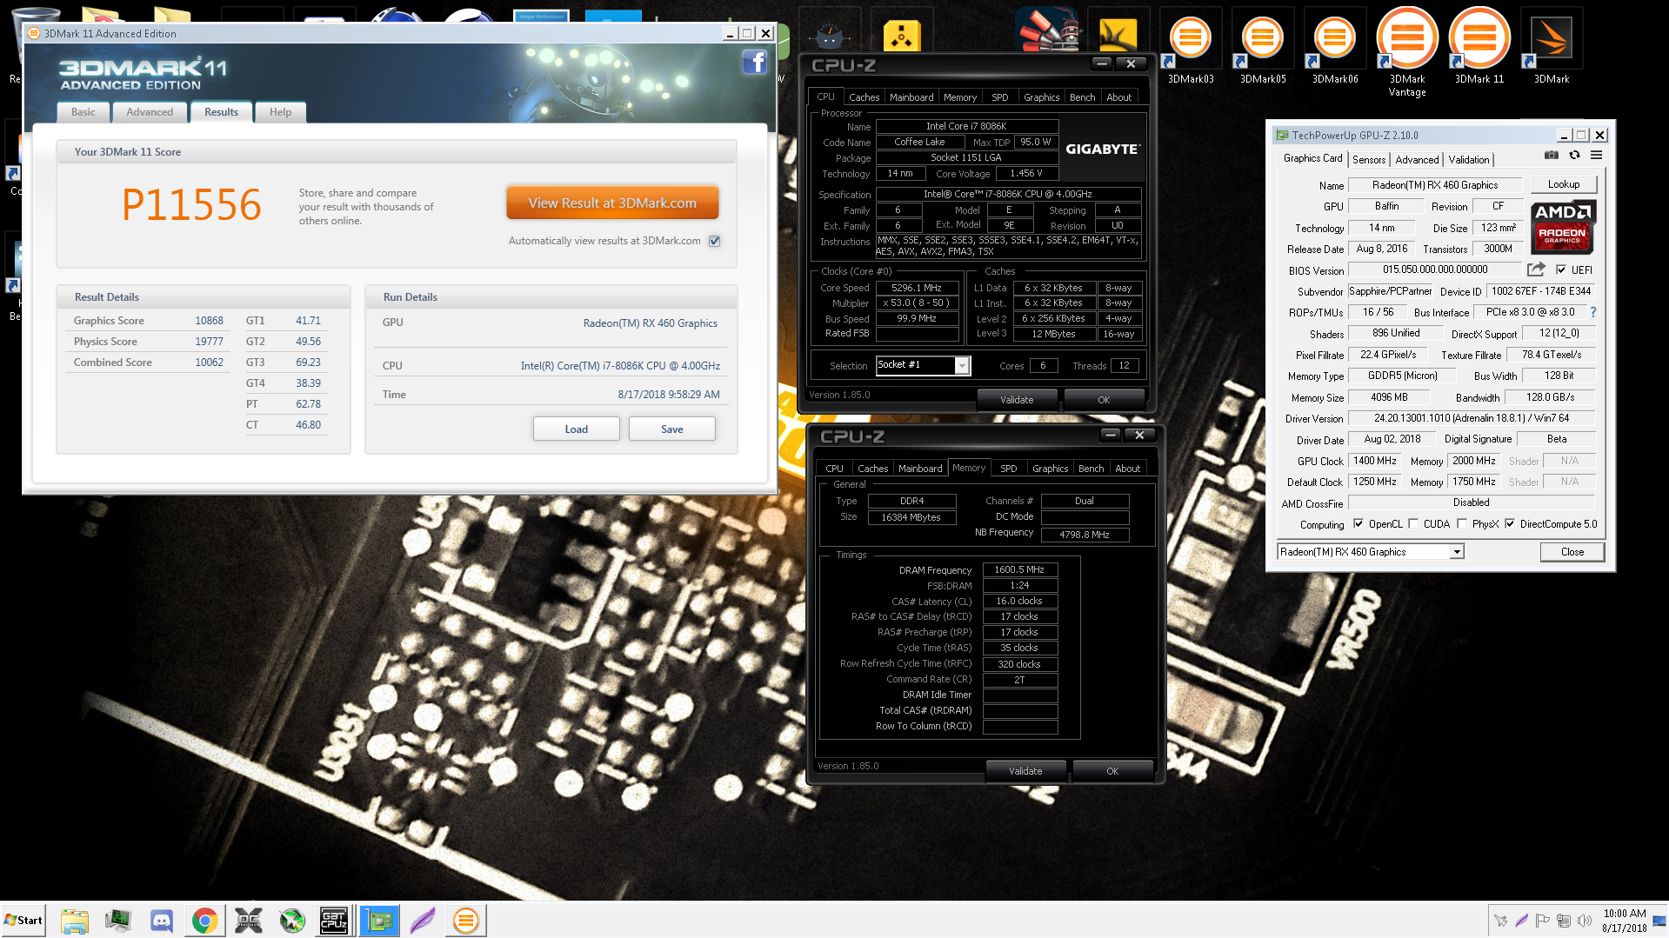Open 3DMark03 desktop shortcut

coord(1191,46)
